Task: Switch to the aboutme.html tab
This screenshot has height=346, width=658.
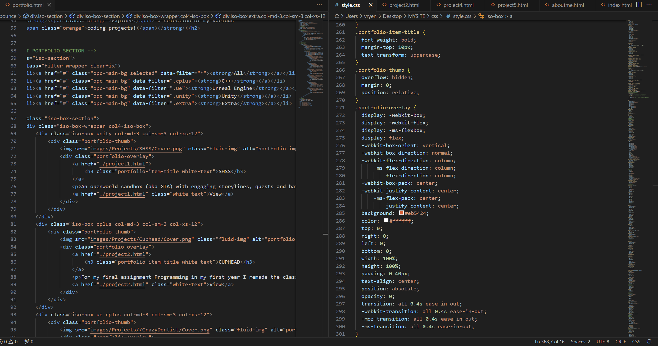Action: 568,5
